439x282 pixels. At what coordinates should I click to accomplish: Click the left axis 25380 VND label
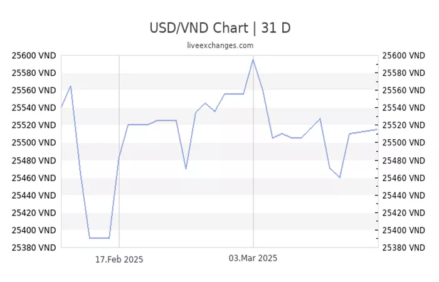point(34,248)
